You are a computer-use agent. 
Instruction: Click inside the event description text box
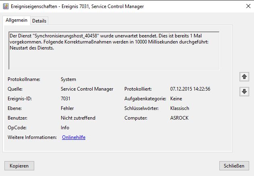click(114, 51)
